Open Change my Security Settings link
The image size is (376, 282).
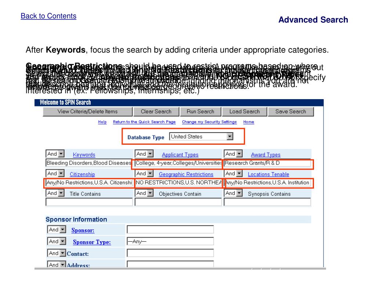(209, 122)
